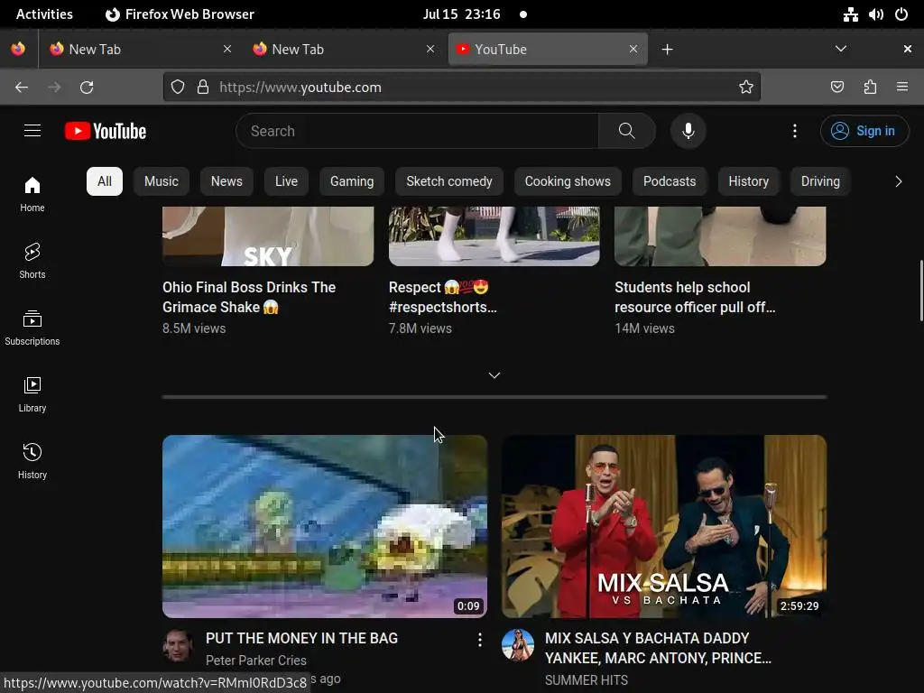Viewport: 924px width, 693px height.
Task: Open more options for PUT THE MONEY video
Action: [x=480, y=640]
